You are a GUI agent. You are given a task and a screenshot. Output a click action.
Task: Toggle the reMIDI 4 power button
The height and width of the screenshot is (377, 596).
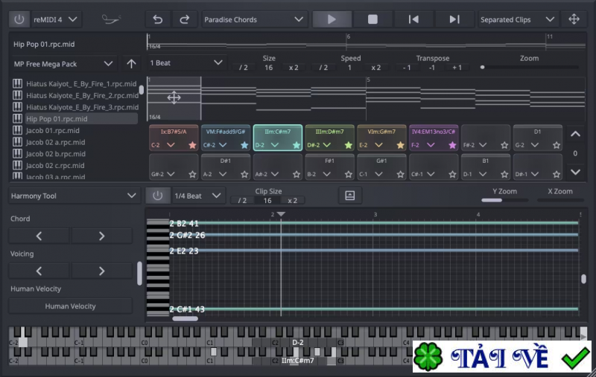[x=19, y=19]
